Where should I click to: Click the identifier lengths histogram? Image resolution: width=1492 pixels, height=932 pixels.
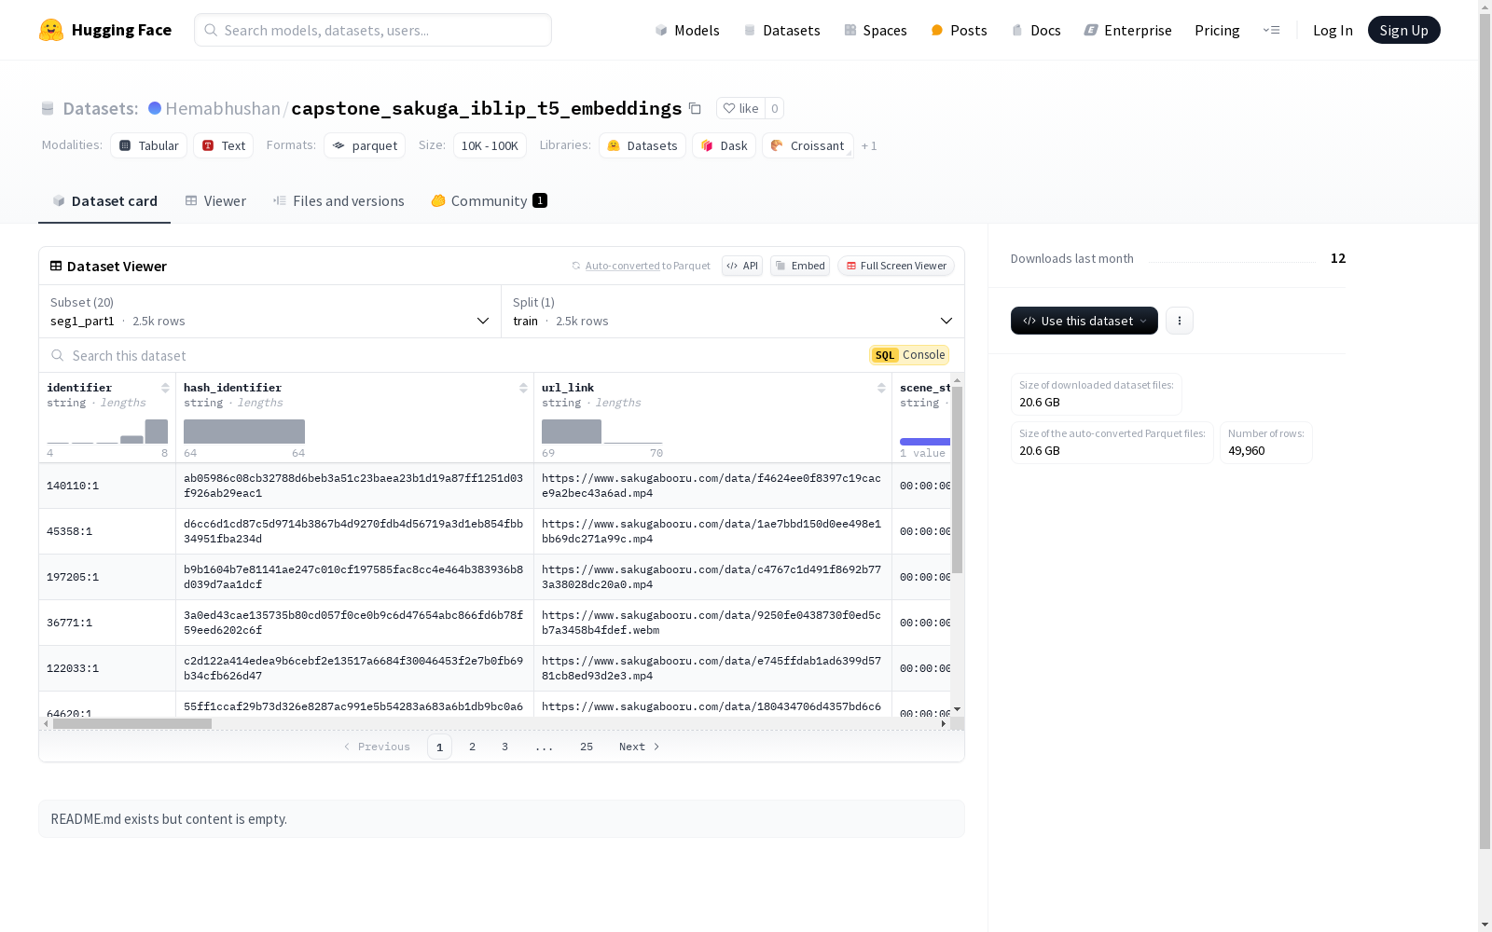click(107, 432)
